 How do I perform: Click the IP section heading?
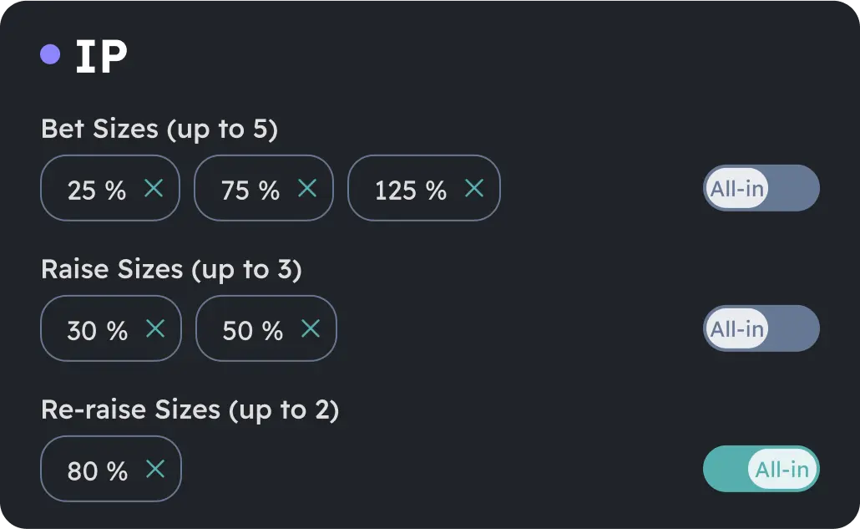pos(100,55)
